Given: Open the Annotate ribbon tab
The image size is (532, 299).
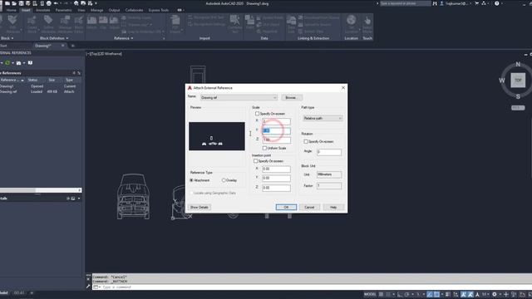Looking at the screenshot, I should tap(42, 10).
